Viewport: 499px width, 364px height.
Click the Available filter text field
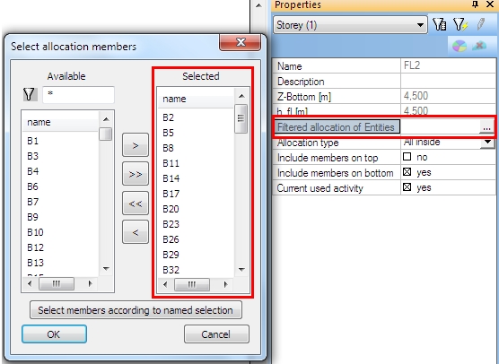tap(78, 94)
